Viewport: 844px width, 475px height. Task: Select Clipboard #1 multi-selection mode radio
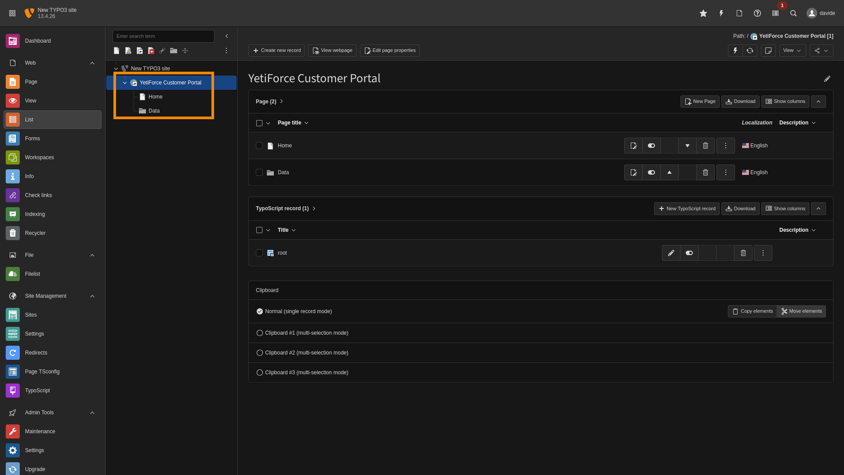click(x=260, y=333)
